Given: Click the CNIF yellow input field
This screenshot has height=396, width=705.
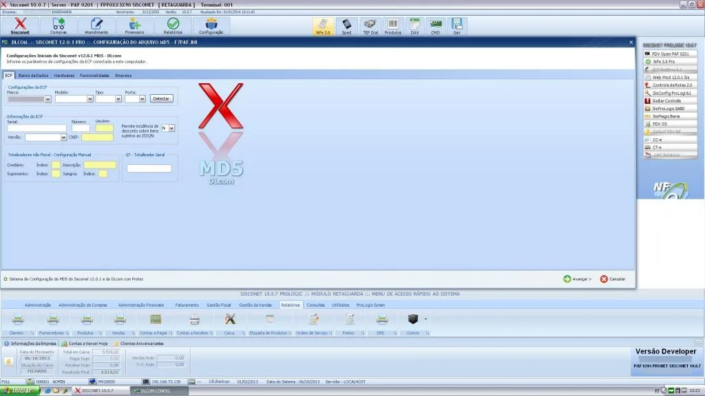Looking at the screenshot, I should (x=97, y=137).
